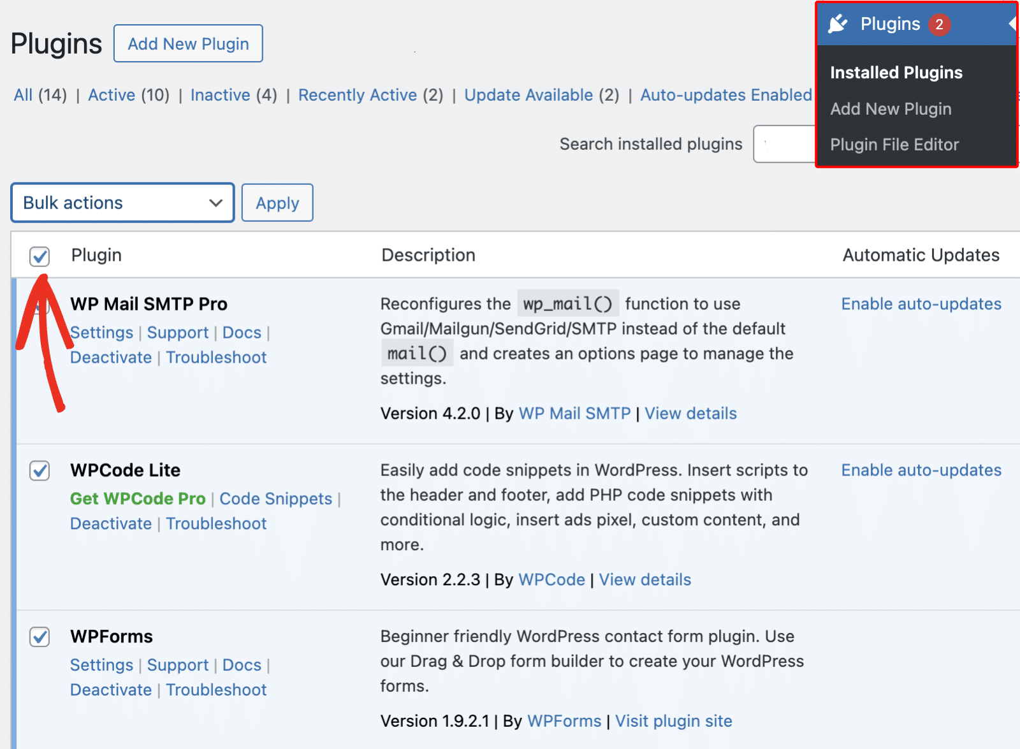Click the red update count badge
The image size is (1020, 749).
939,25
